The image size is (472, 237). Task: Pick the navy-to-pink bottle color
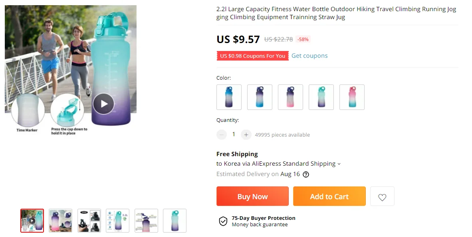click(x=290, y=97)
